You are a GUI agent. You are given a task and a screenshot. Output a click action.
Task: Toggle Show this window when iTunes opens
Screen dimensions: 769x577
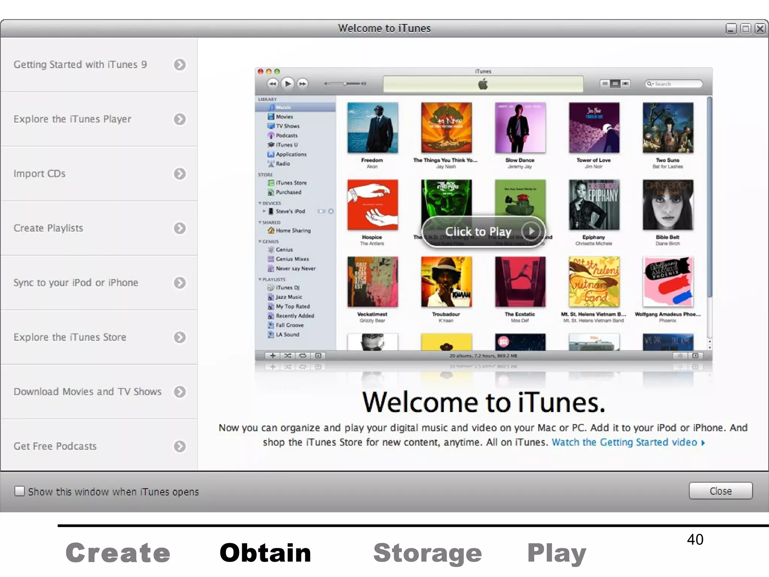click(x=19, y=491)
